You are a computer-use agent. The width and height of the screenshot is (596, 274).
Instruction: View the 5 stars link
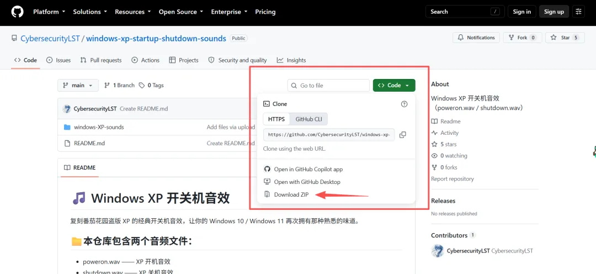(444, 144)
